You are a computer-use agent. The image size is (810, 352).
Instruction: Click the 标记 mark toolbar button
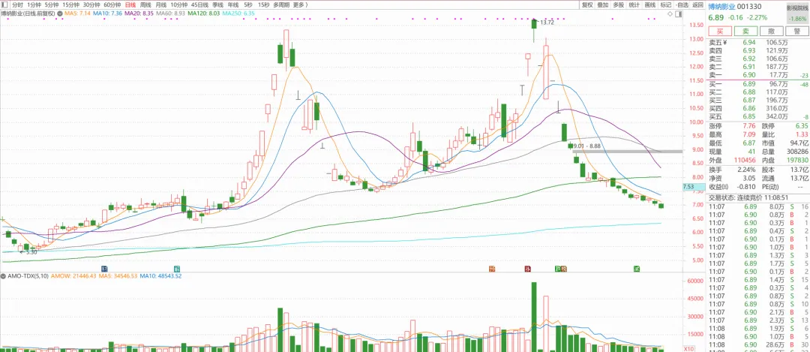tap(665, 5)
